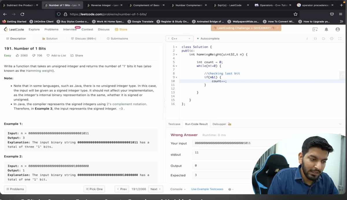Open the help question-mark icon near Console
The width and height of the screenshot is (347, 200).
[230, 189]
